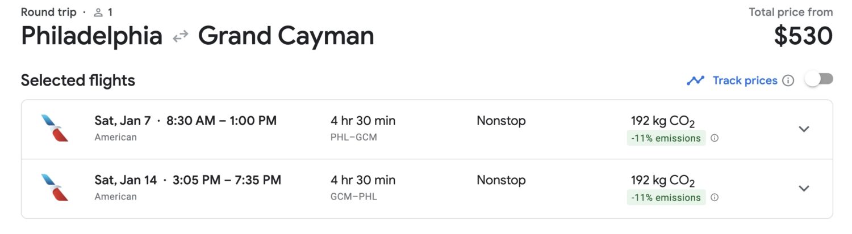Click the round-trip swap arrows icon
This screenshot has height=234, width=852.
180,37
